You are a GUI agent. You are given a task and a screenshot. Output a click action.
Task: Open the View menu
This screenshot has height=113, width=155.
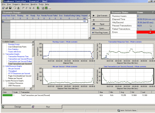pos(9,4)
